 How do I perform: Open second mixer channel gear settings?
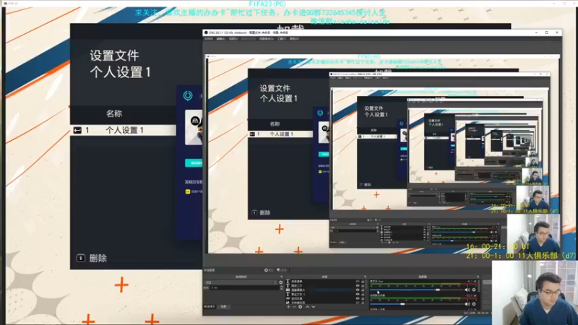(x=474, y=304)
